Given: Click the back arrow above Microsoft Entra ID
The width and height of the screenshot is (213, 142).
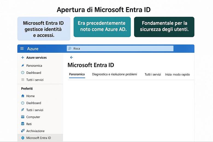Looking at the screenshot, I should click(x=72, y=57).
